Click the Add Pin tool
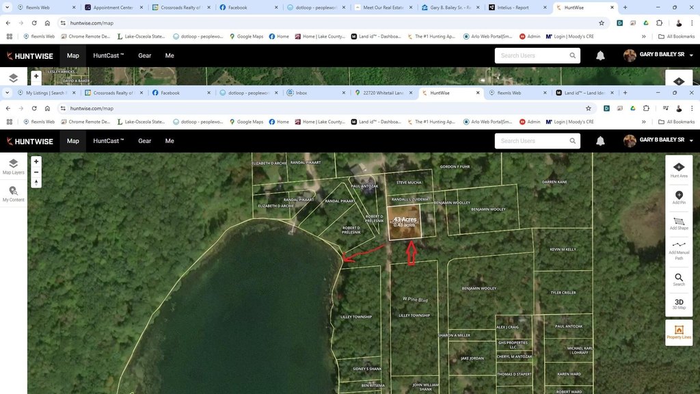Image resolution: width=700 pixels, height=394 pixels. [x=678, y=198]
